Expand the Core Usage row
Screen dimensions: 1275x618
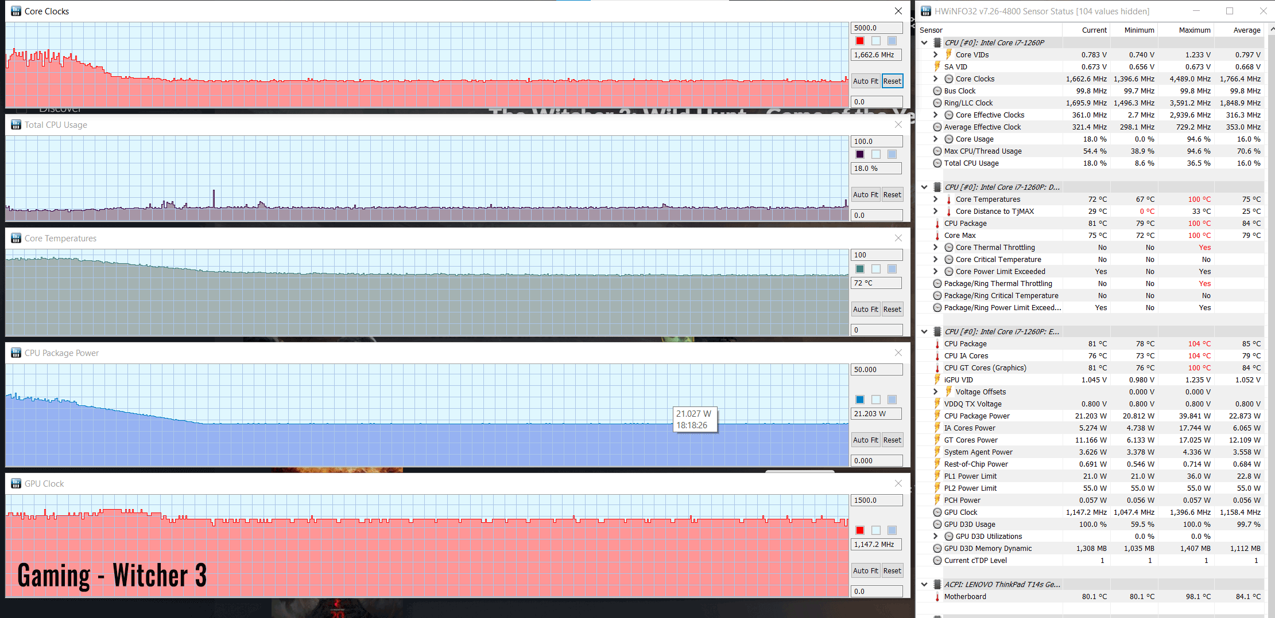[936, 139]
